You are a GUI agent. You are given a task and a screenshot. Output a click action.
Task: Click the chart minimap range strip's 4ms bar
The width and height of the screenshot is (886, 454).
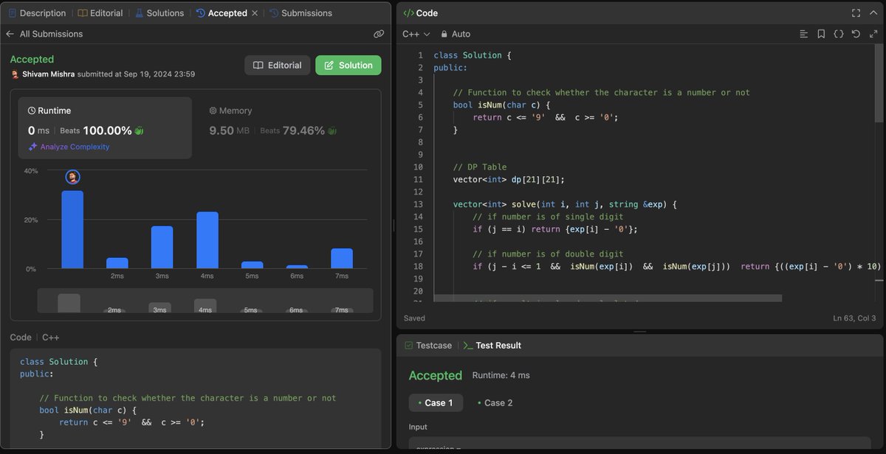205,306
